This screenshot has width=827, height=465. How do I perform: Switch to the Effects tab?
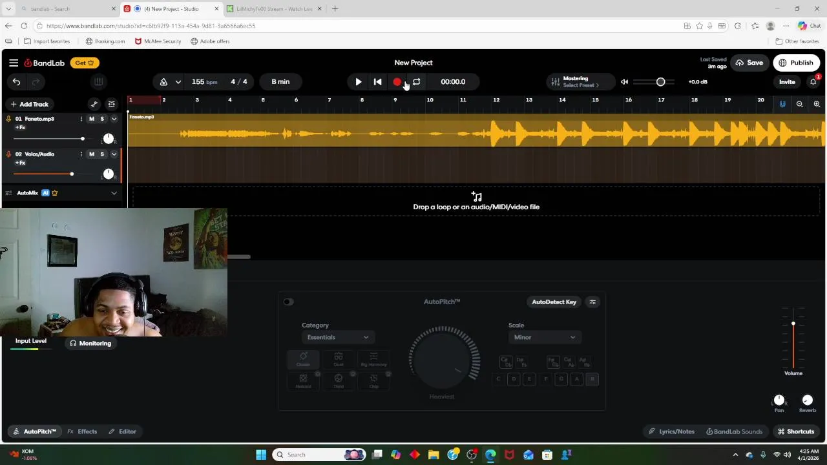point(82,431)
